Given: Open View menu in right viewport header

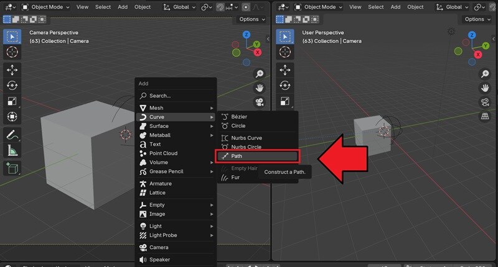Looking at the screenshot, I should 355,7.
